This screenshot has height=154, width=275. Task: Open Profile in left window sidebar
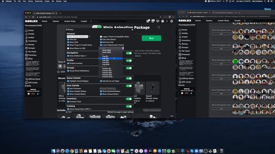30,34
